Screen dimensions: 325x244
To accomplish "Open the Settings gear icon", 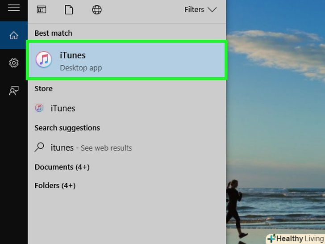I will (14, 63).
